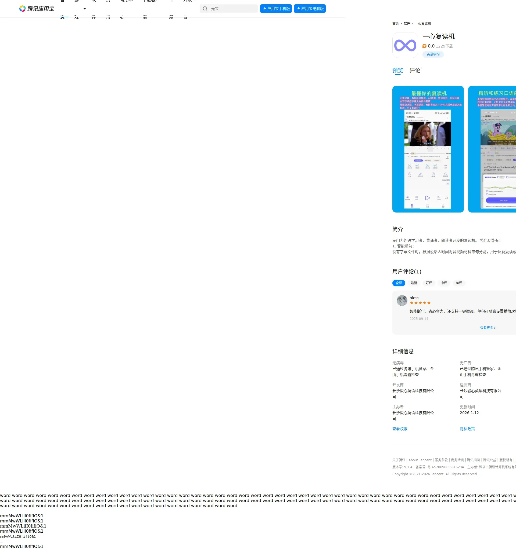Click the download icon on 应用宝手机版
The image size is (516, 549).
point(265,9)
